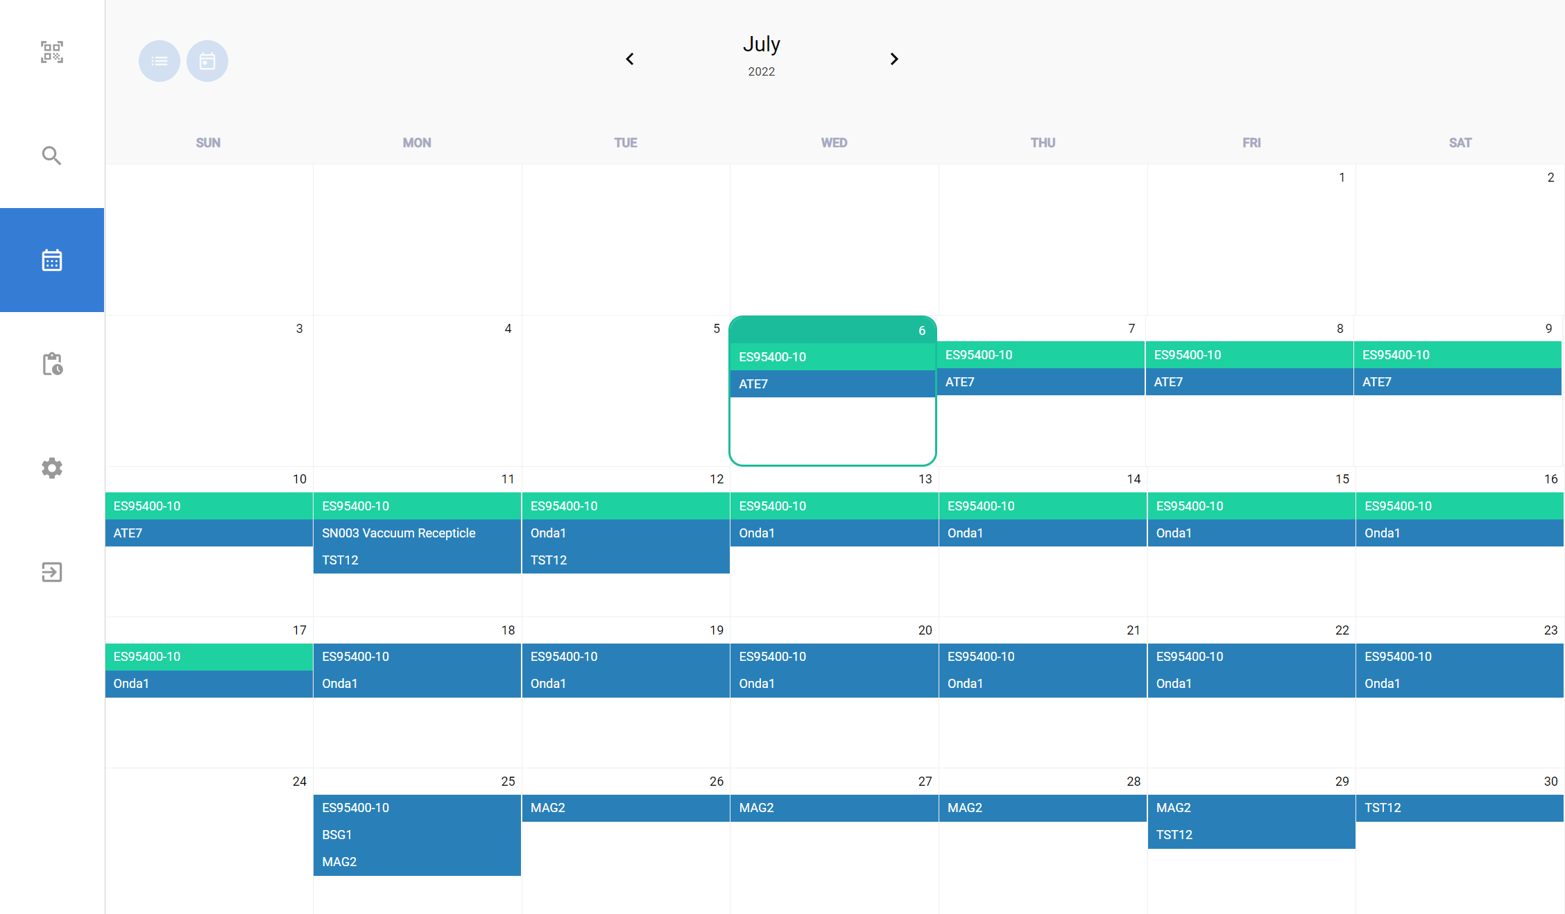This screenshot has width=1565, height=914.
Task: Select the WED column header
Action: pyautogui.click(x=833, y=142)
